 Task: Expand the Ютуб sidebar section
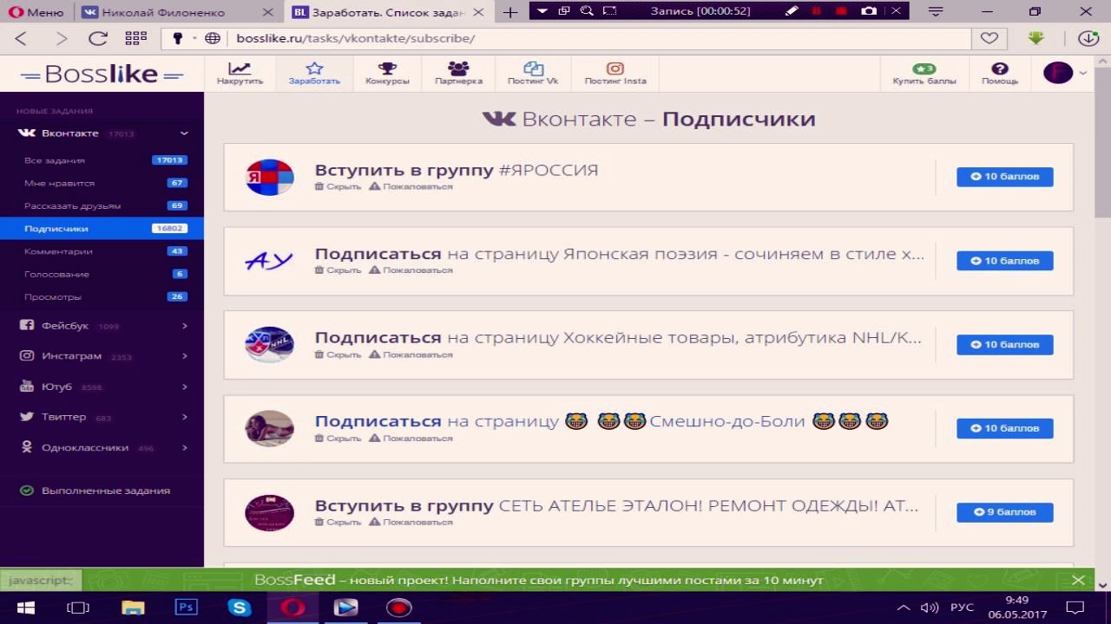click(x=184, y=387)
